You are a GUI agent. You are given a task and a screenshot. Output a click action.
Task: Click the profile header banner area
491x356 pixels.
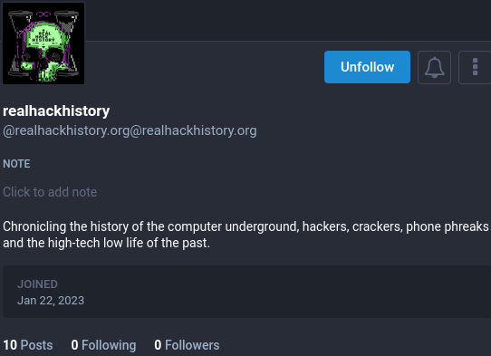(287, 20)
